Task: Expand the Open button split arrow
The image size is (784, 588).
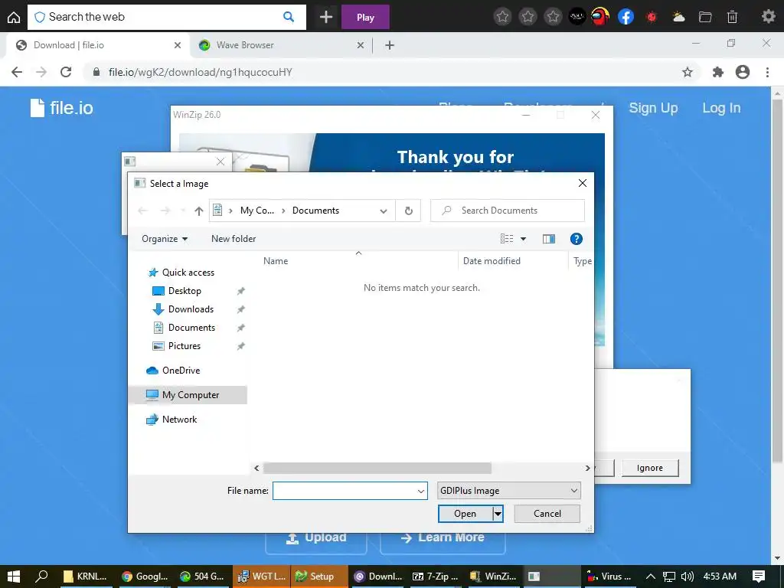Action: (498, 514)
